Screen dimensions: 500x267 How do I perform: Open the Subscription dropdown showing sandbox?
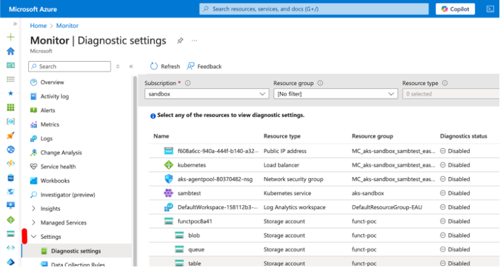206,94
